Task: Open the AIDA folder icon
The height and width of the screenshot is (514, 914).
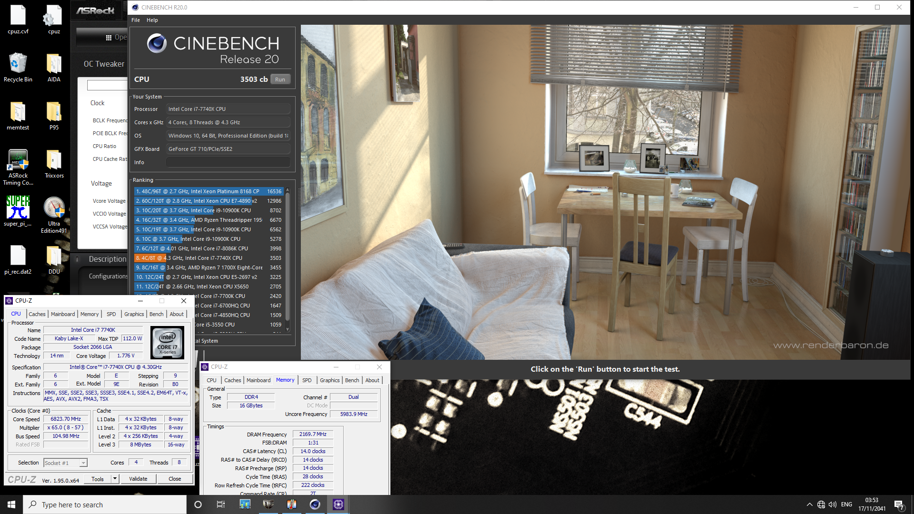Action: 54,67
